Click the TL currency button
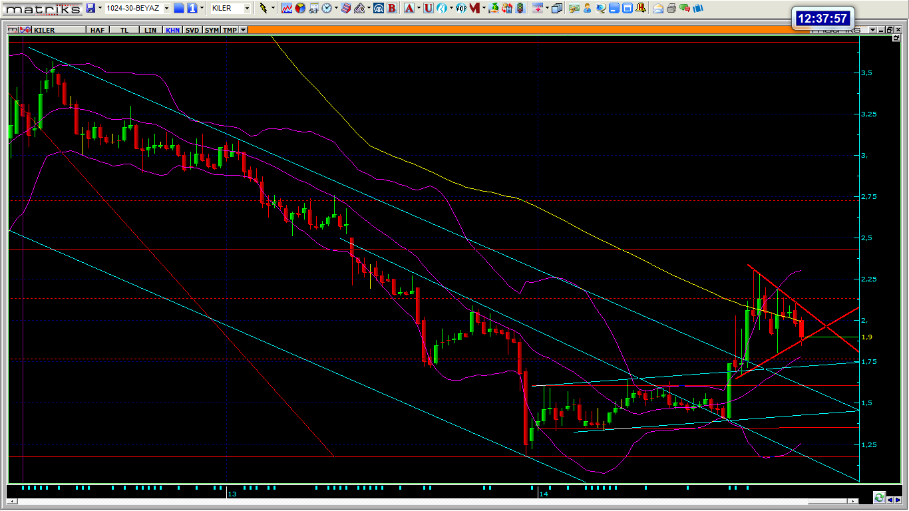 click(x=124, y=30)
